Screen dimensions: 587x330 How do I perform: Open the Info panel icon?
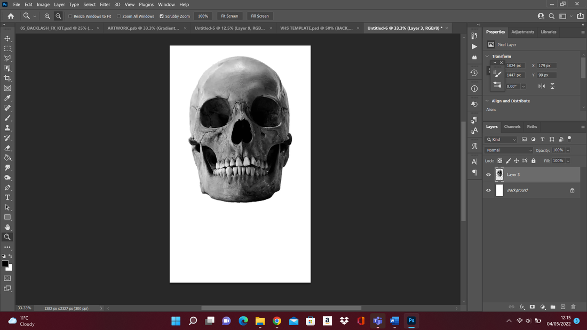point(474,88)
